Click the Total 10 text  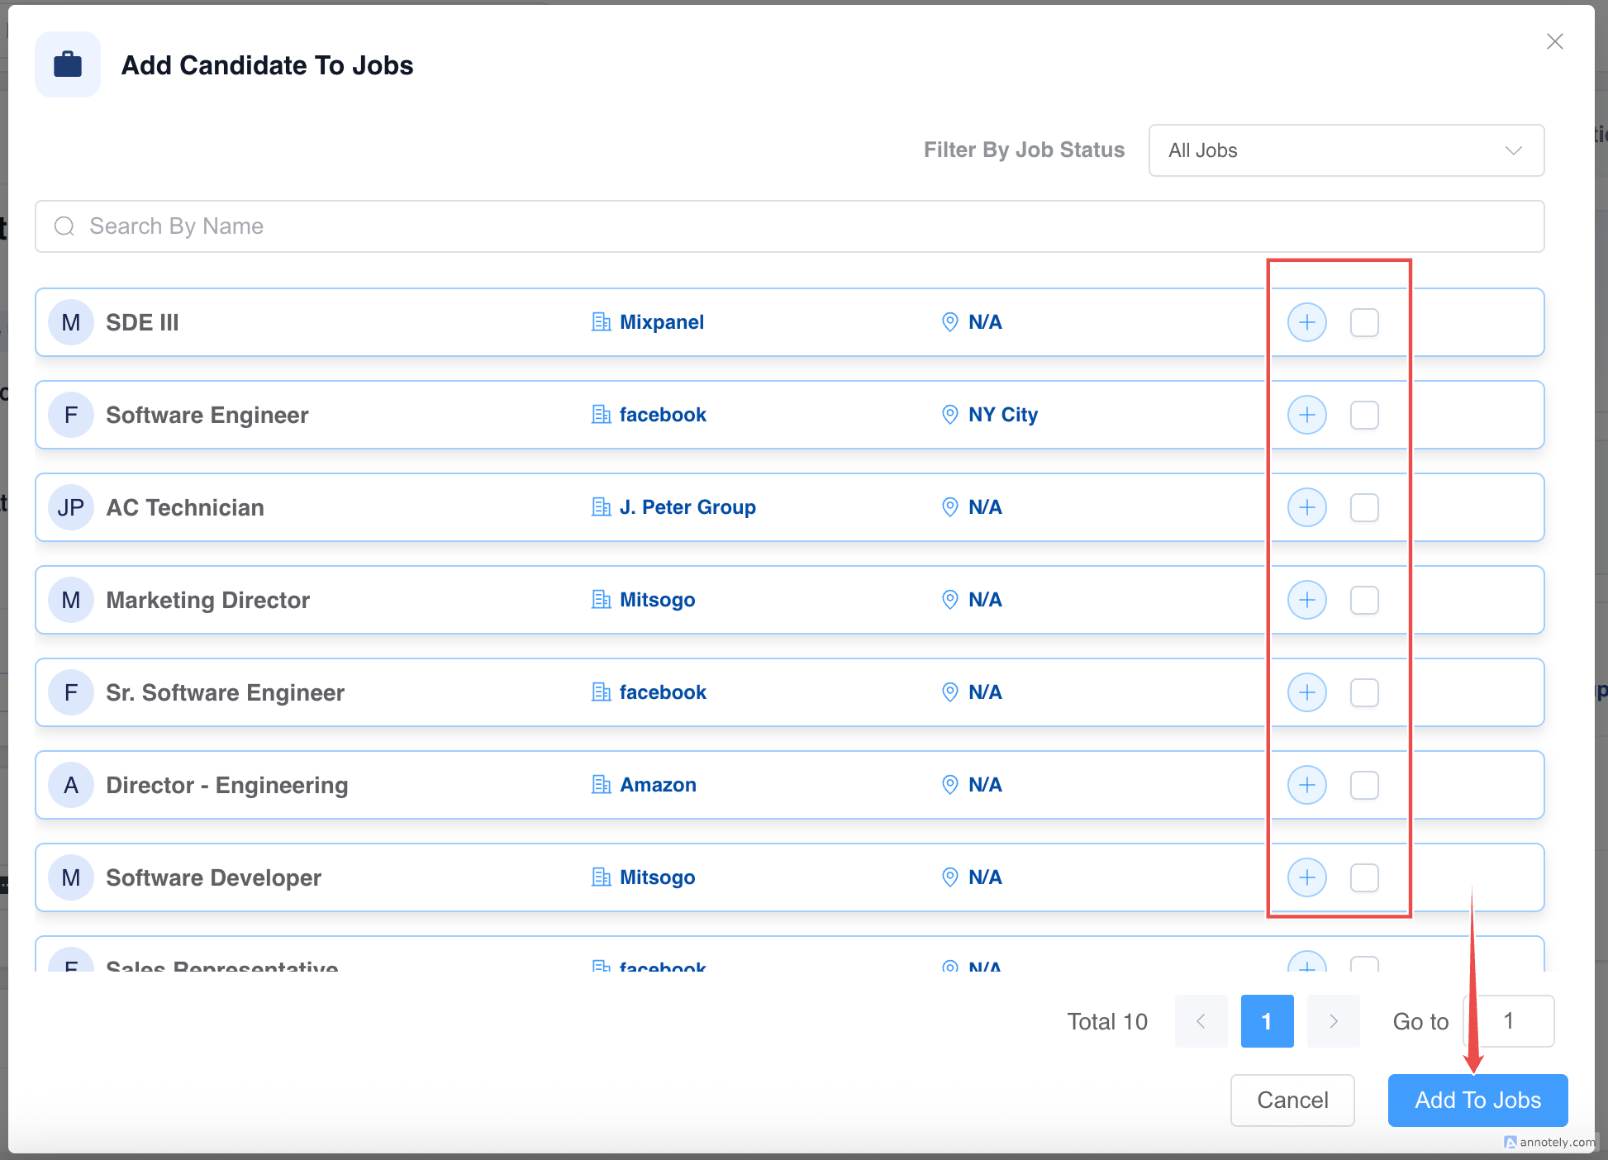click(x=1107, y=1021)
